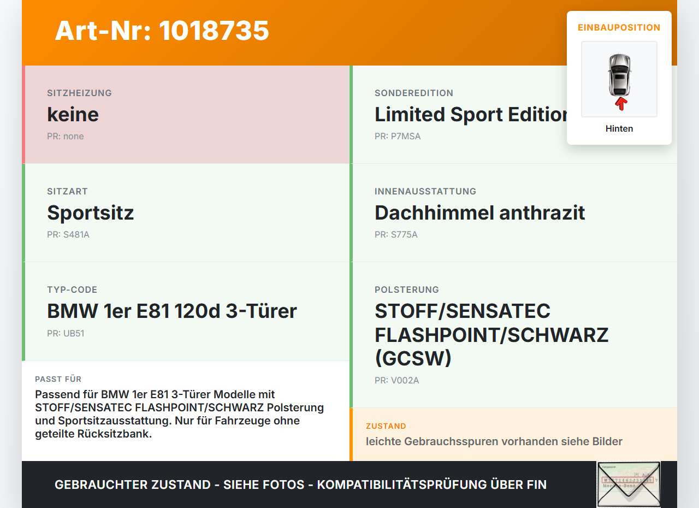The height and width of the screenshot is (508, 699).
Task: Click the Sitzheizung keine card
Action: [x=186, y=115]
